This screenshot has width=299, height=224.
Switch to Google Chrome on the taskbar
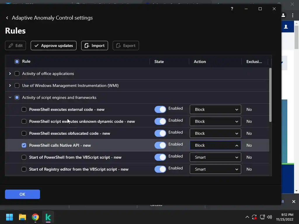[35, 217]
